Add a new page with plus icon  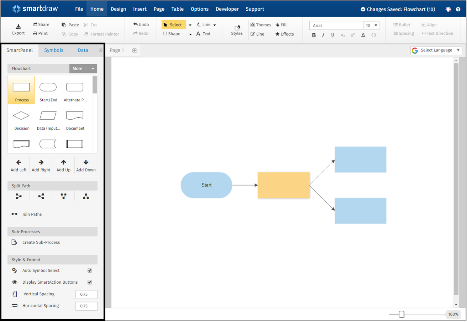(135, 50)
